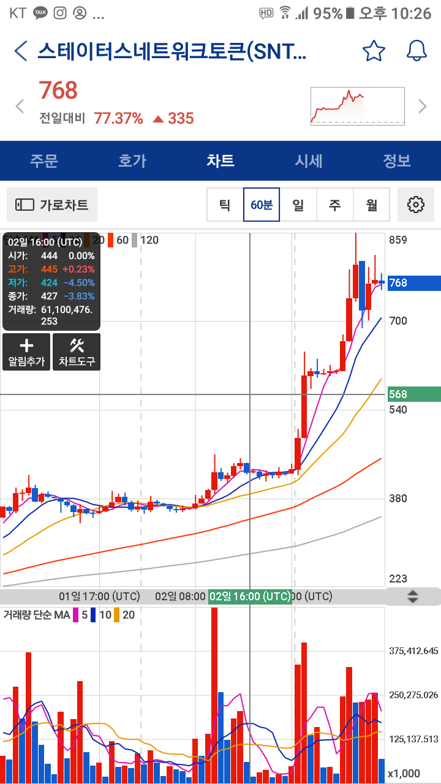Tap the Instagram notification icon in status bar
This screenshot has height=784, width=441.
click(60, 12)
